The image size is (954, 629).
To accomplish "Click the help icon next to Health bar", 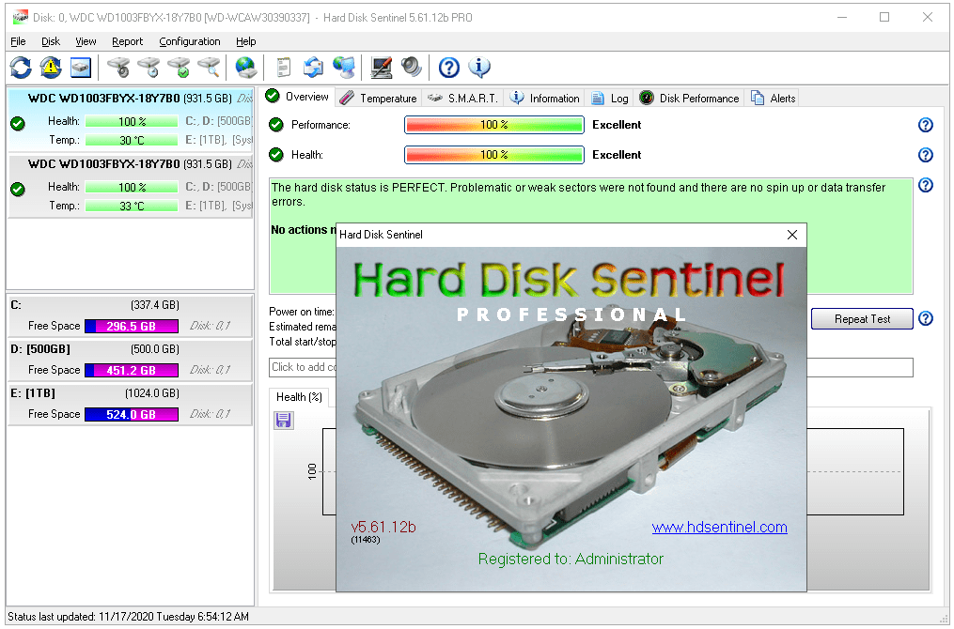I will coord(926,155).
